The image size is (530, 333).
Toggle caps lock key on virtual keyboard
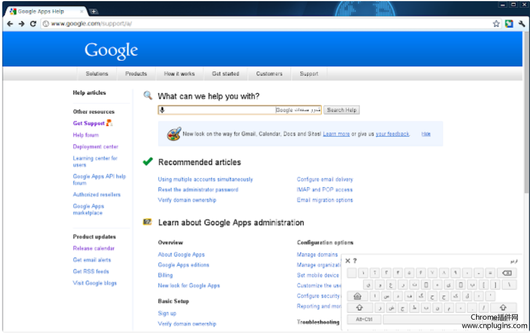357,296
